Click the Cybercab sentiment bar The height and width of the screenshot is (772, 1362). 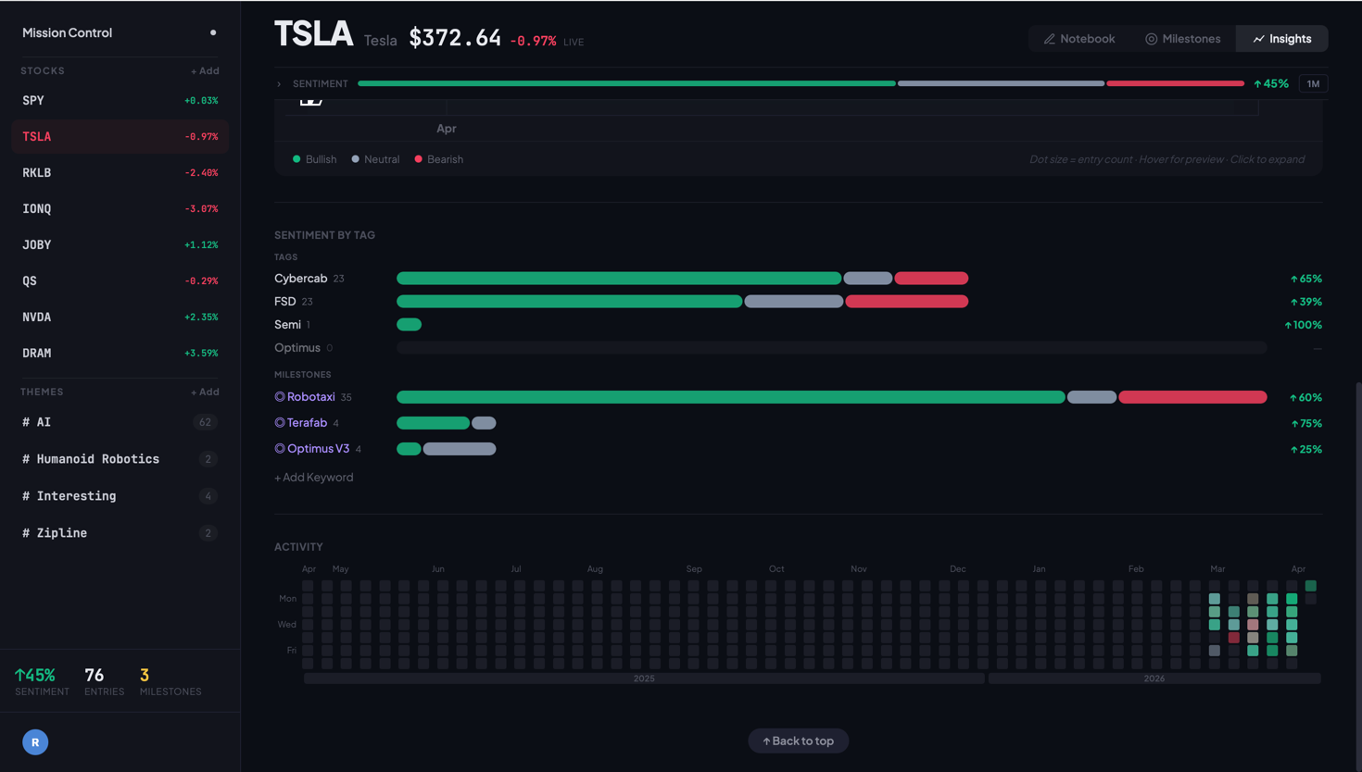click(682, 279)
